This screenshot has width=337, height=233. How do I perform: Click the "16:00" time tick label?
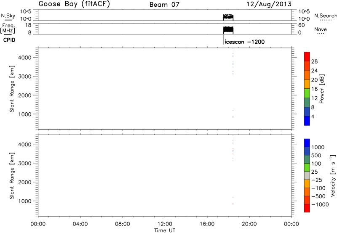click(207, 224)
